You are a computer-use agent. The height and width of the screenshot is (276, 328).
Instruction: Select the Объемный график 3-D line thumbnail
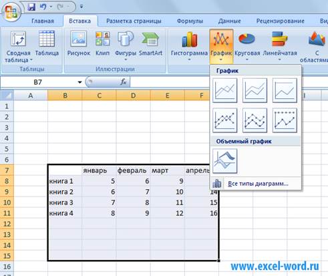tap(224, 161)
